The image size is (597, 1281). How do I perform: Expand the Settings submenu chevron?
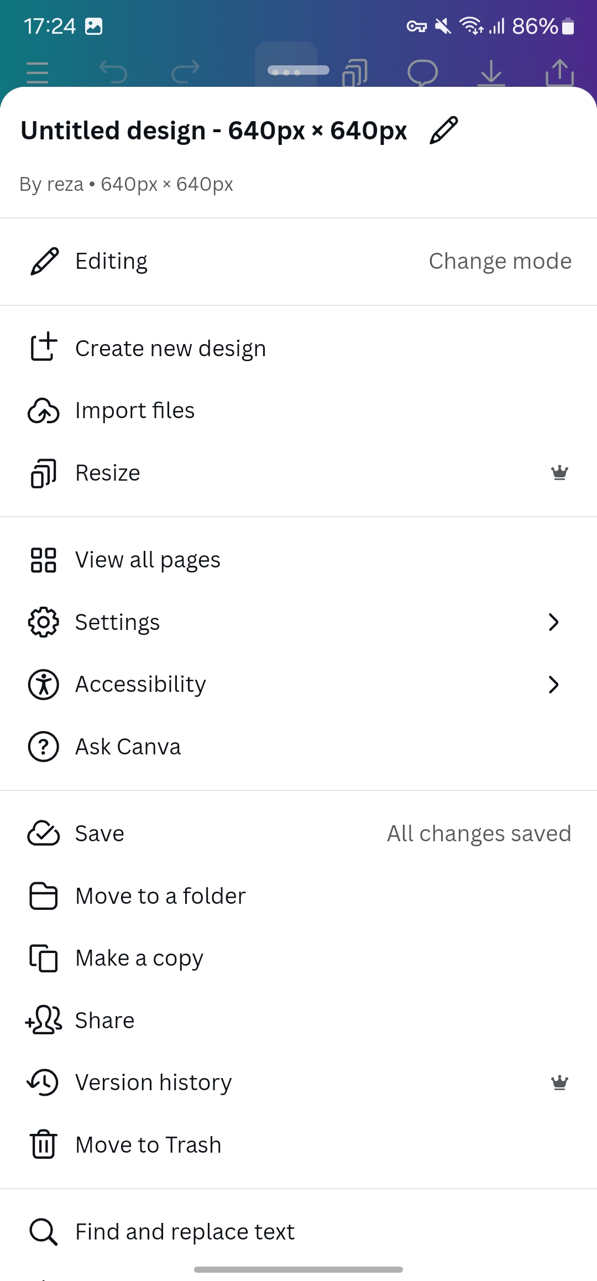553,622
